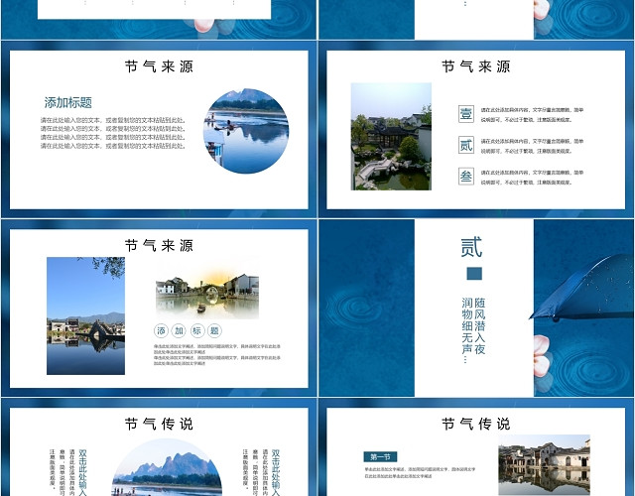Click the vertical text 润物细无声
Screen dimensions: 635x496
point(467,330)
